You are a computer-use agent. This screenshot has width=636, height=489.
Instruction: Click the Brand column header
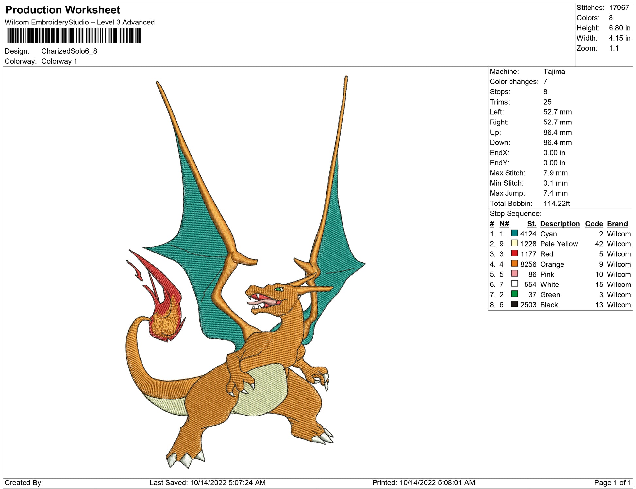coord(617,224)
